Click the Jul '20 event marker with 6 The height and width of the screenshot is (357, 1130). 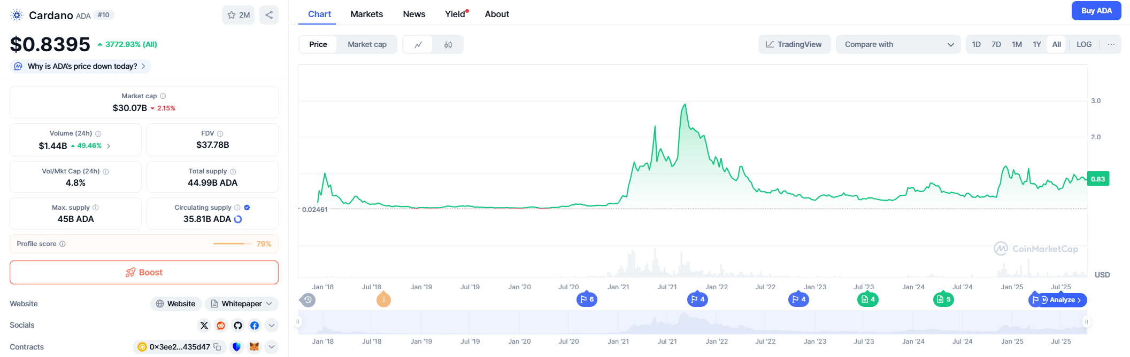[587, 299]
